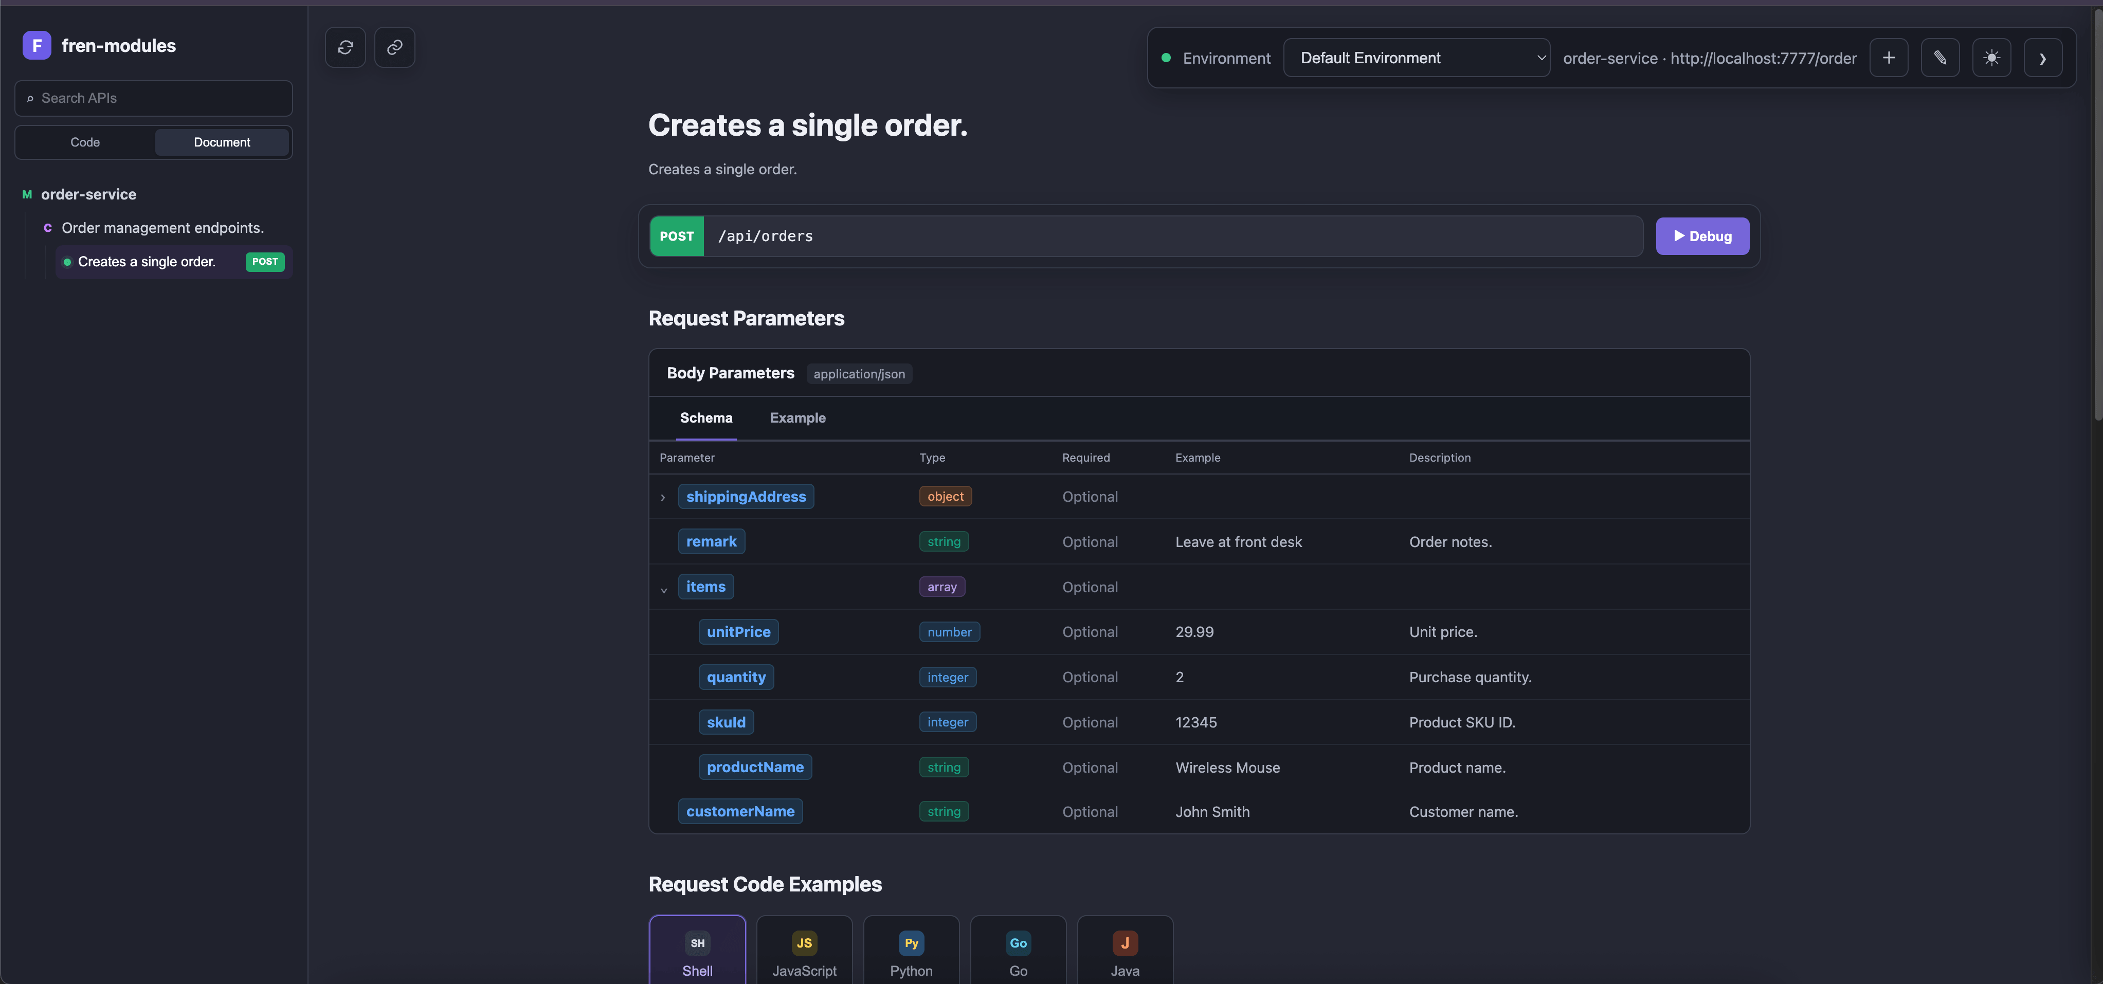This screenshot has width=2103, height=984.
Task: Click the object type badge
Action: pyautogui.click(x=946, y=497)
